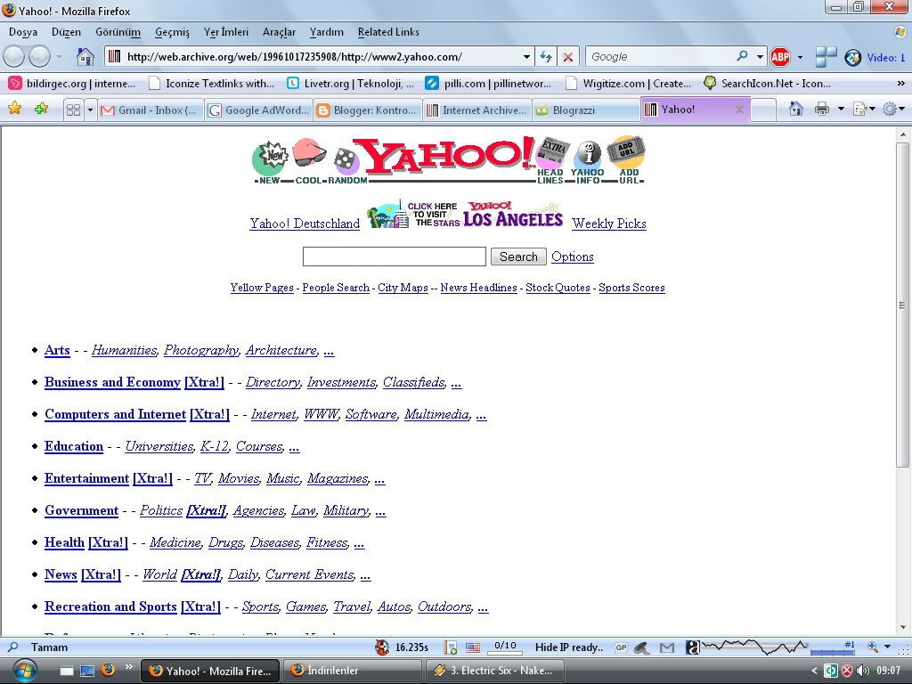The width and height of the screenshot is (912, 684).
Task: Open the Stock Quotes link
Action: [558, 288]
